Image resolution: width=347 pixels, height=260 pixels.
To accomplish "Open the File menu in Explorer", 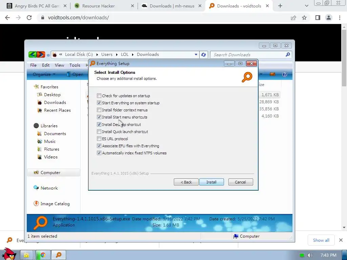I will pyautogui.click(x=33, y=65).
